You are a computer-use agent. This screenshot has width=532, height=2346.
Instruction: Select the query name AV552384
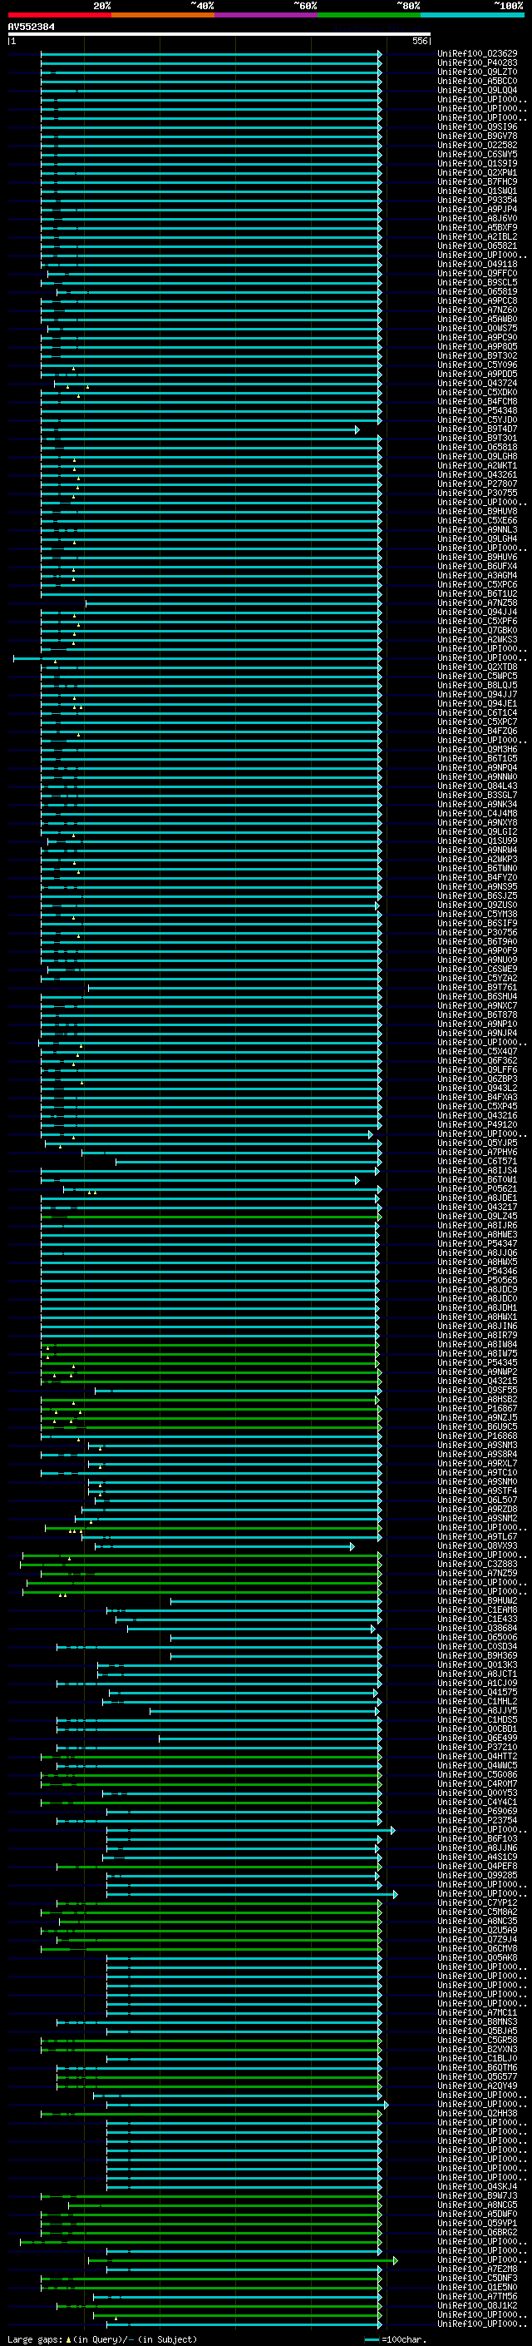(31, 27)
